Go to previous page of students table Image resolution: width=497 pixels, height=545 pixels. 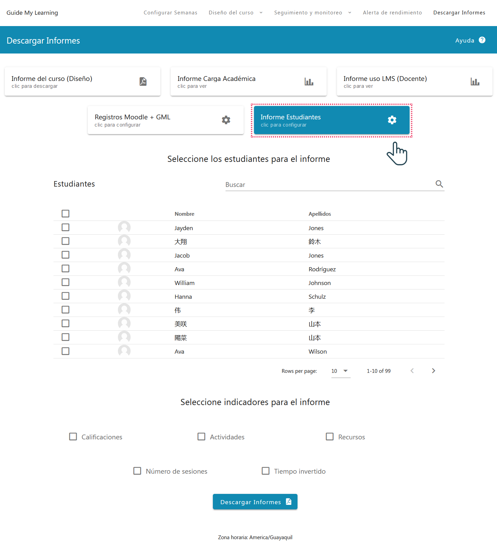(412, 371)
